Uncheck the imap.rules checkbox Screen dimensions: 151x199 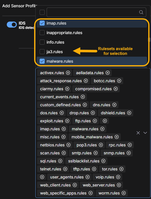(42, 23)
